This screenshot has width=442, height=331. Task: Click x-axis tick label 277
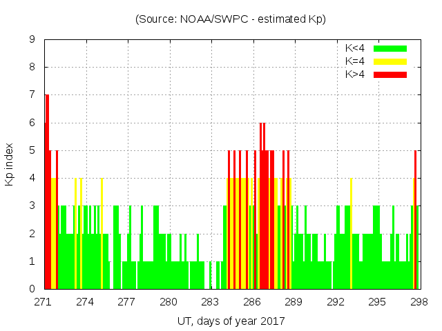(126, 302)
